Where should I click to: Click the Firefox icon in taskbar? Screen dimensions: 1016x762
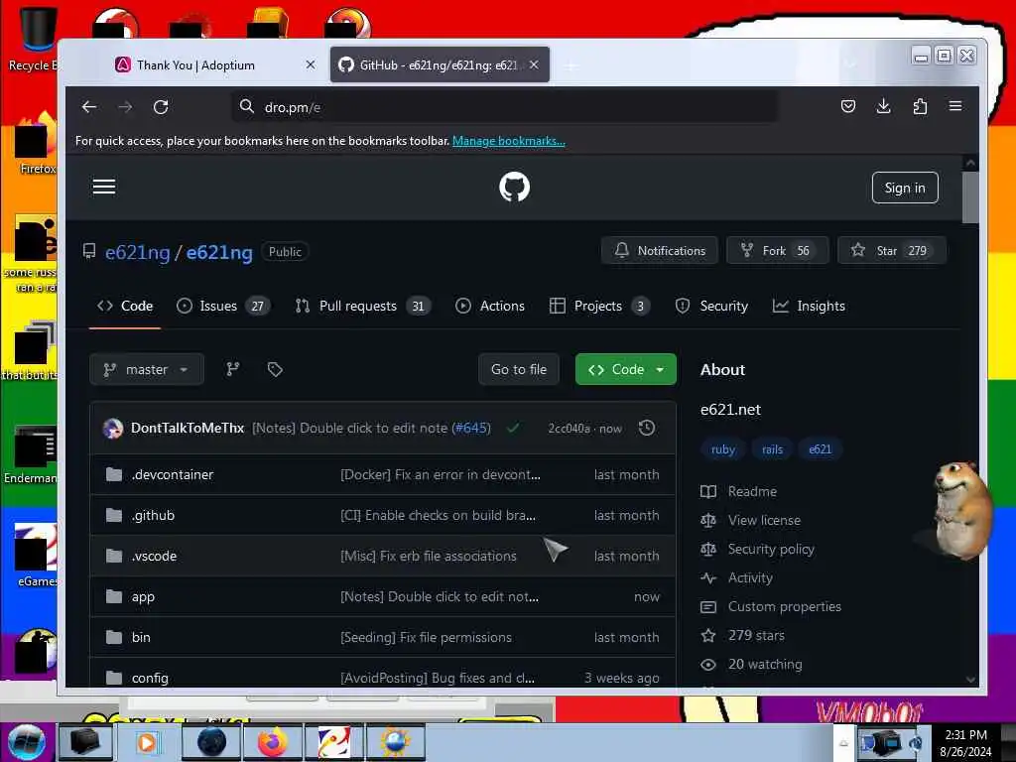coord(273,742)
